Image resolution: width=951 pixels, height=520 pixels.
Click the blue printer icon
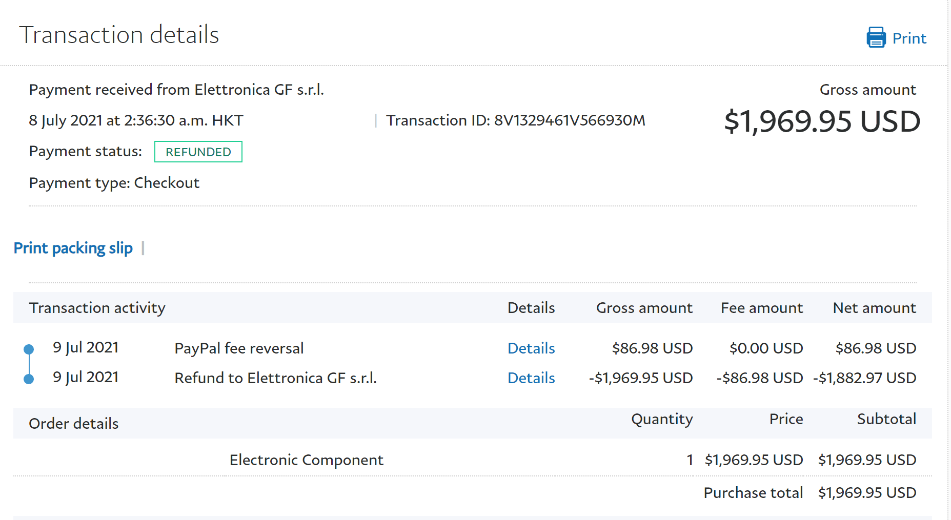tap(876, 37)
